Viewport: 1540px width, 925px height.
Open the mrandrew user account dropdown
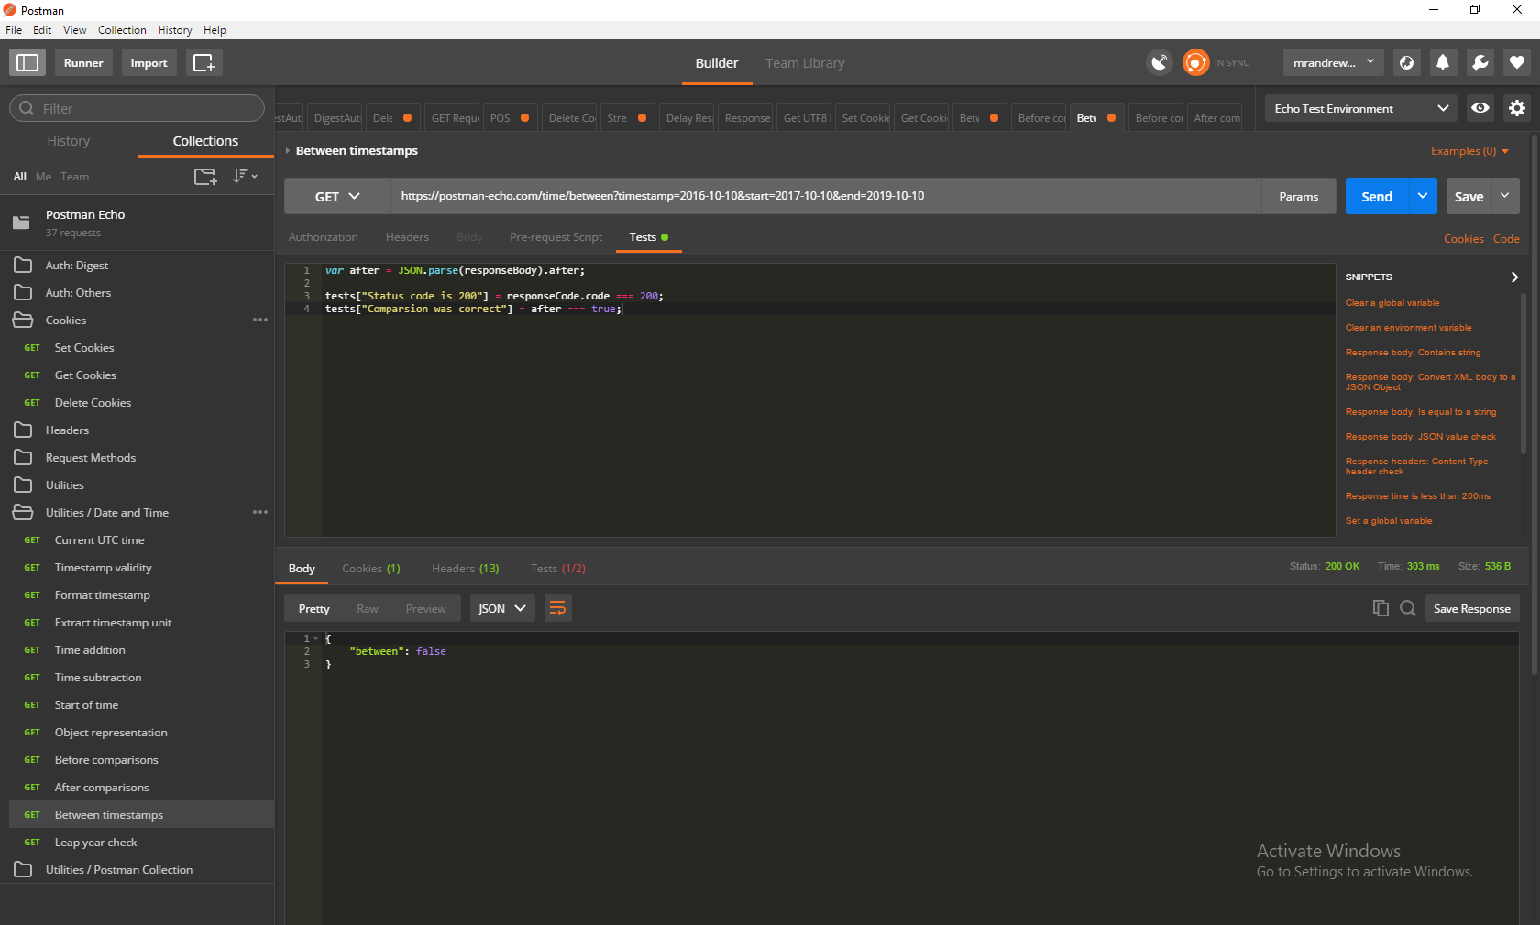(1334, 62)
